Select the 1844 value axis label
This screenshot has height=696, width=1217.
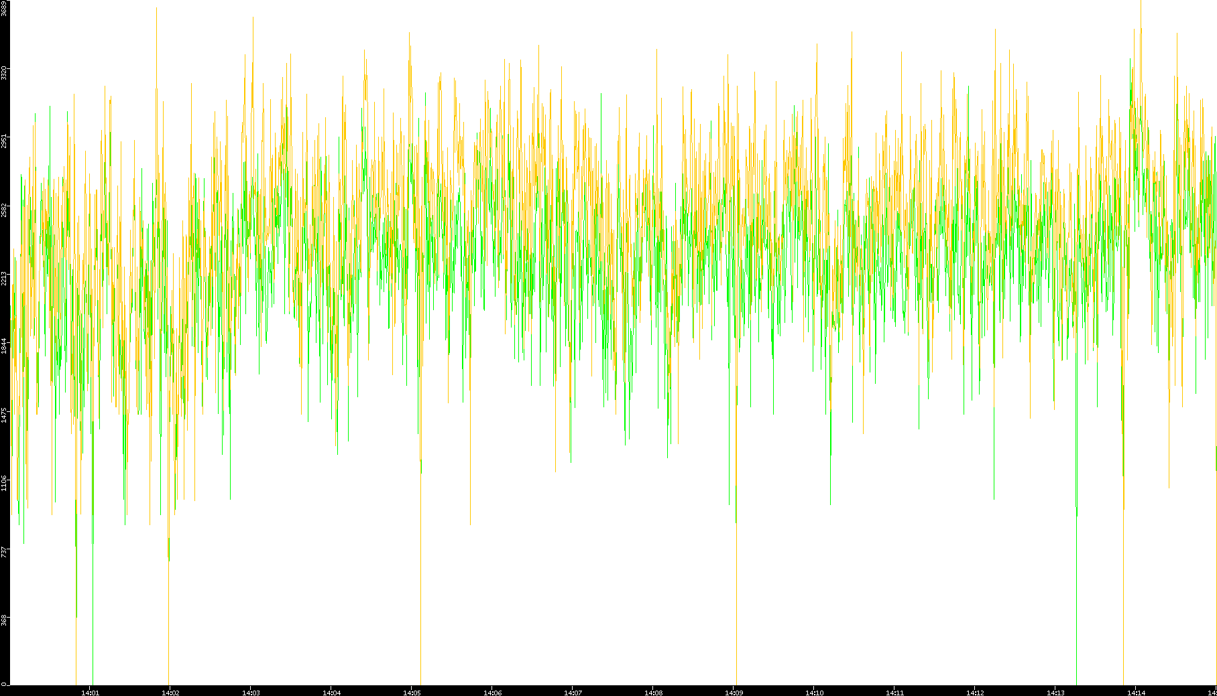[4, 346]
